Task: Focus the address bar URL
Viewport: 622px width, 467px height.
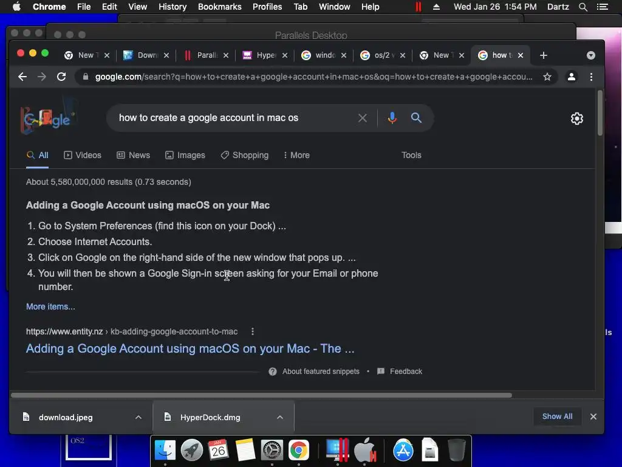Action: [313, 77]
